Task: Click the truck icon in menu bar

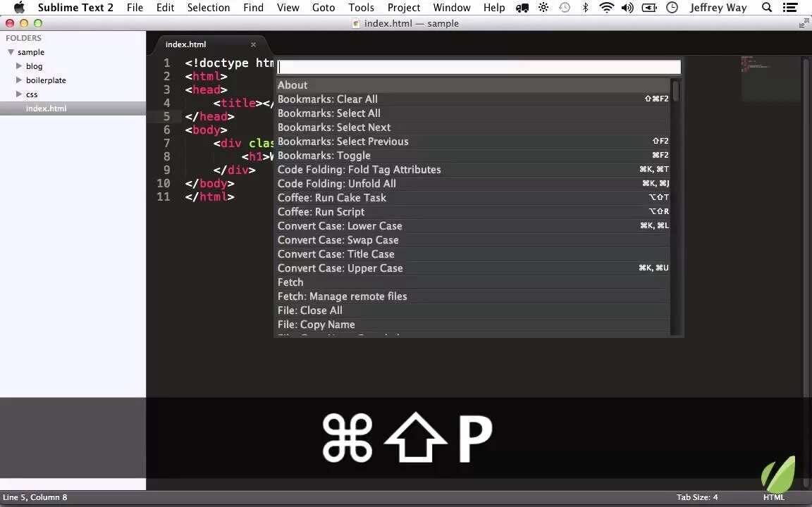Action: 522,8
